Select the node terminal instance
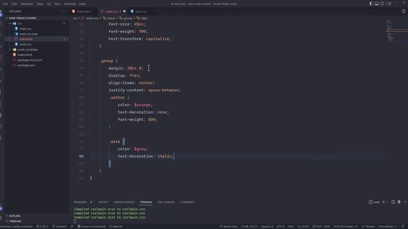Screen dimensions: 408x229 374,202
